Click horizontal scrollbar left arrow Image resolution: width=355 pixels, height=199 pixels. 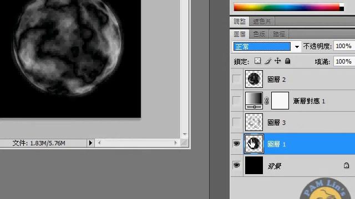[99, 143]
